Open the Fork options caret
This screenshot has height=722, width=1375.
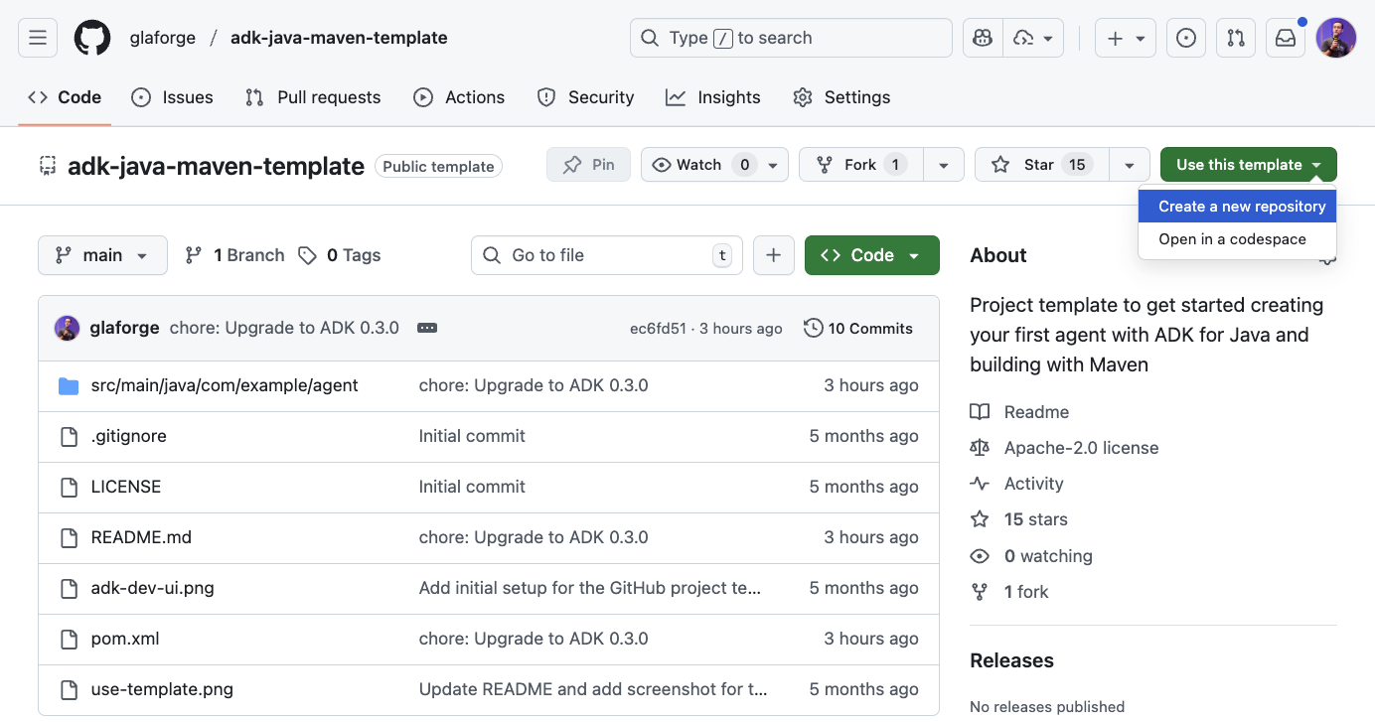point(943,164)
